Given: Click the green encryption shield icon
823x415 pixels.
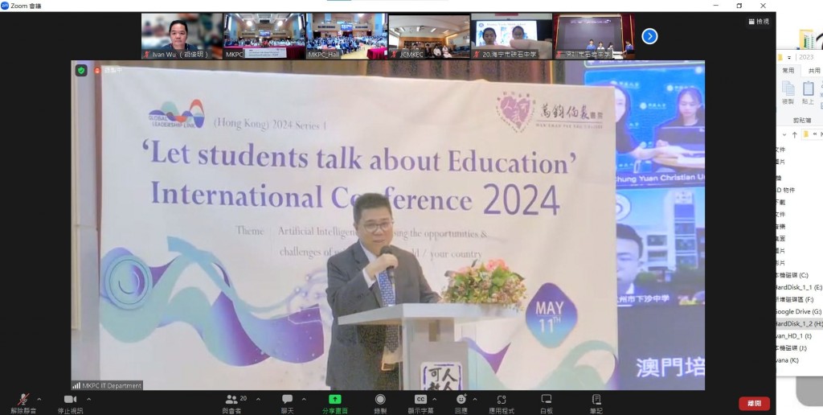Looking at the screenshot, I should click(81, 71).
